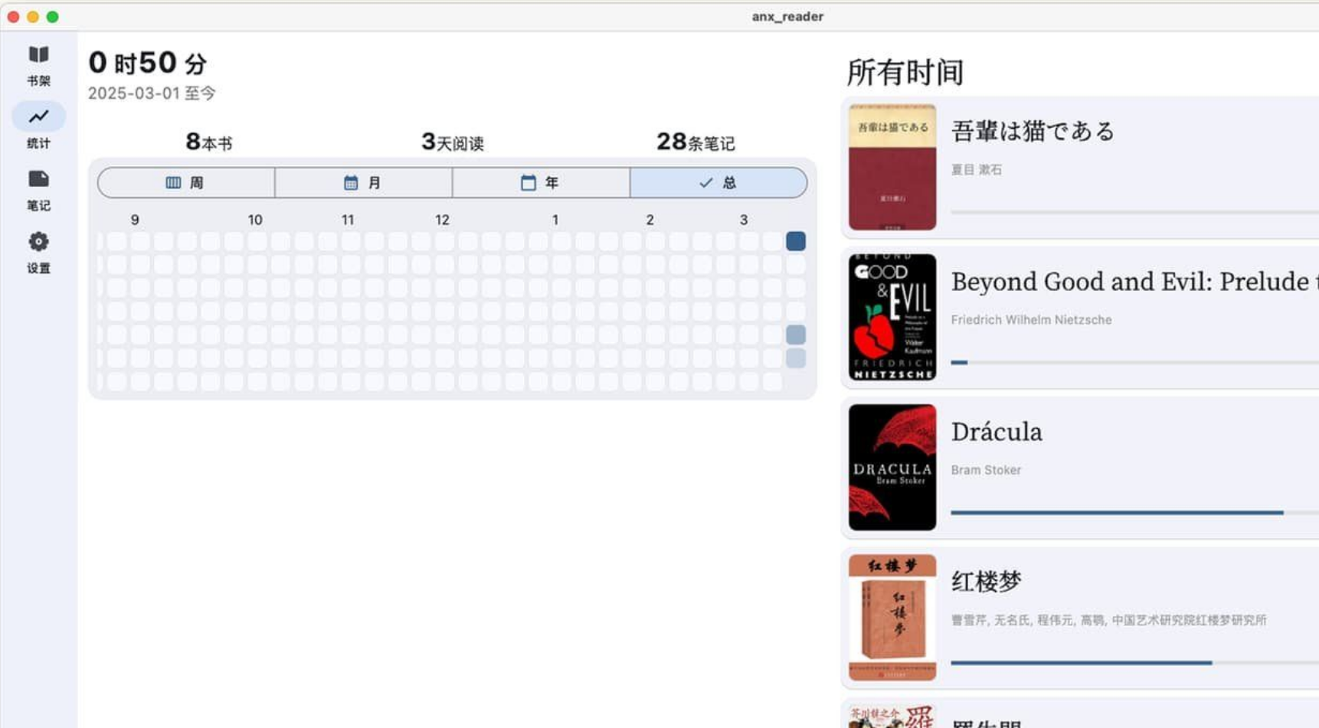
Task: Click the calendar icon on the 月 tab
Action: tap(350, 182)
